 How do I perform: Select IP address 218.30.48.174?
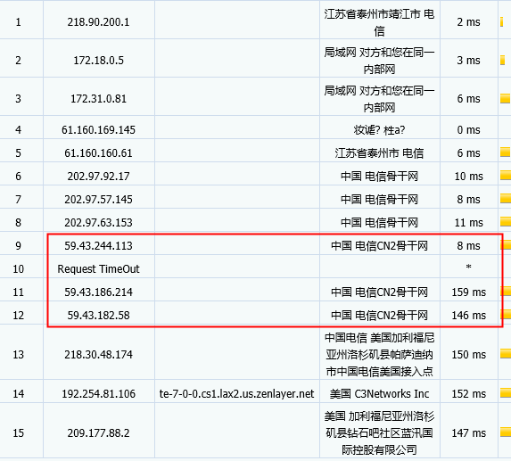click(98, 355)
